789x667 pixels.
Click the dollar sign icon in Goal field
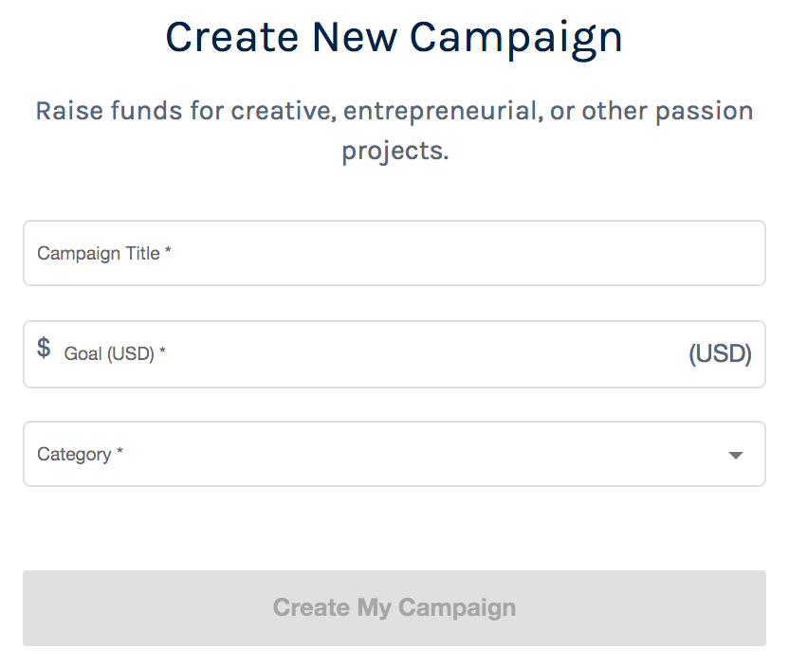(44, 348)
